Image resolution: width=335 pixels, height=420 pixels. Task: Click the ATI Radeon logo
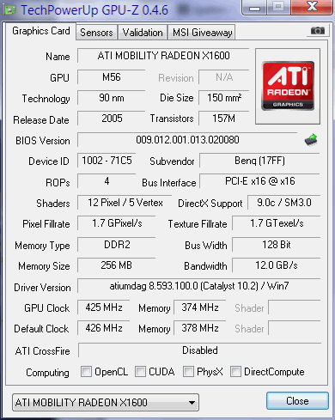coord(288,86)
